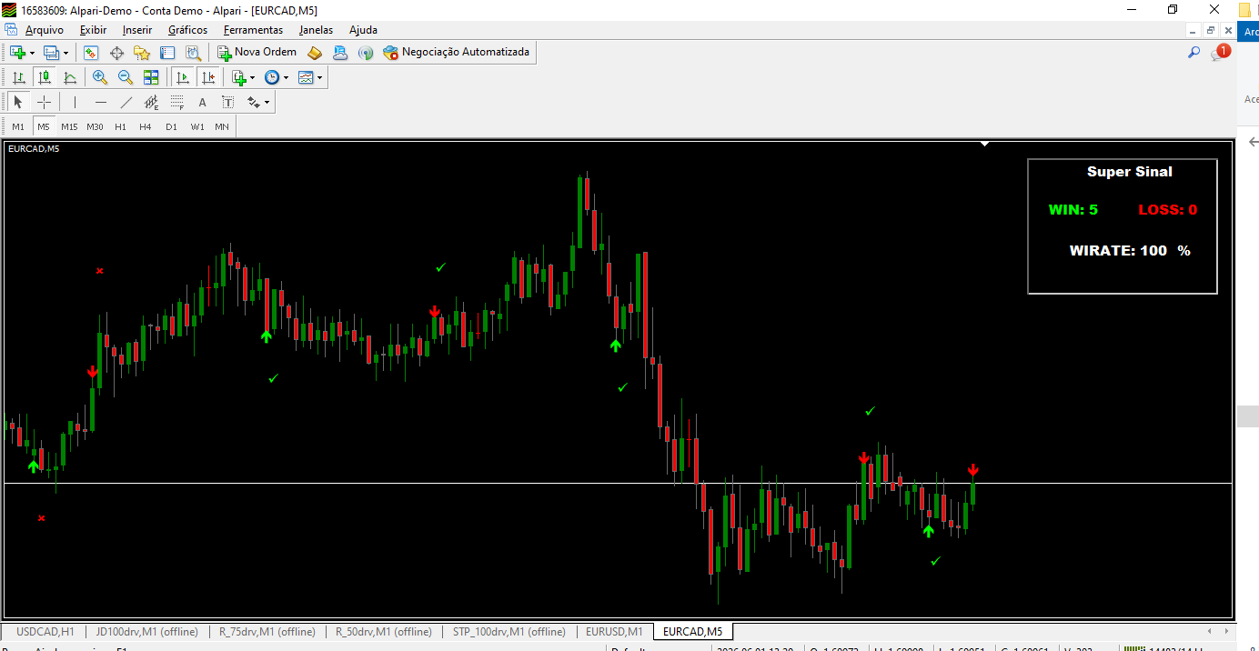Open the Data Window crosshair icon
This screenshot has width=1259, height=651.
116,53
